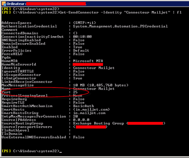Click the SmartHosts value in.mailjet.com in braces
The image size is (189, 158).
[x=91, y=110]
